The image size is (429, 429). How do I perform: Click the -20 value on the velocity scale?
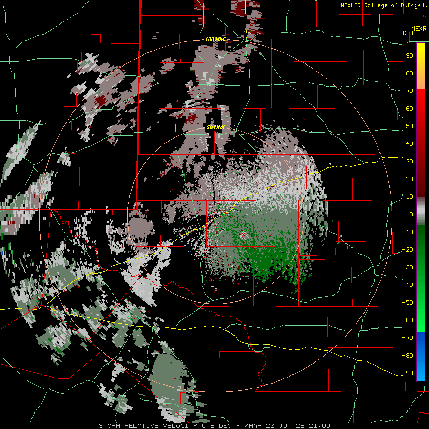tap(408, 249)
